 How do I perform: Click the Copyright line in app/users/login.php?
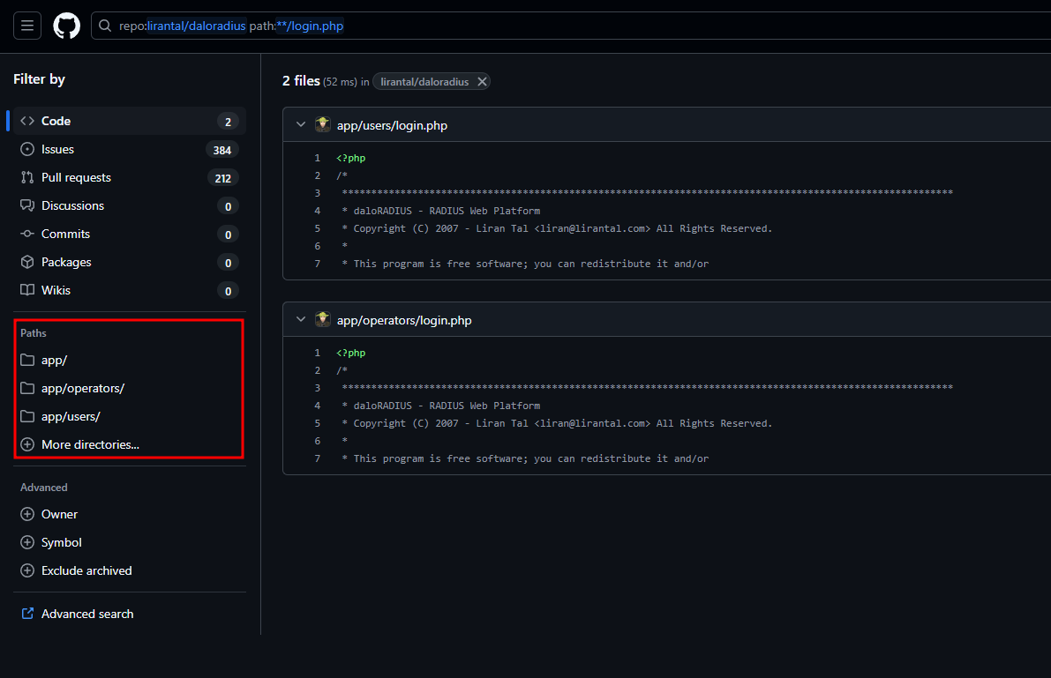(x=557, y=228)
